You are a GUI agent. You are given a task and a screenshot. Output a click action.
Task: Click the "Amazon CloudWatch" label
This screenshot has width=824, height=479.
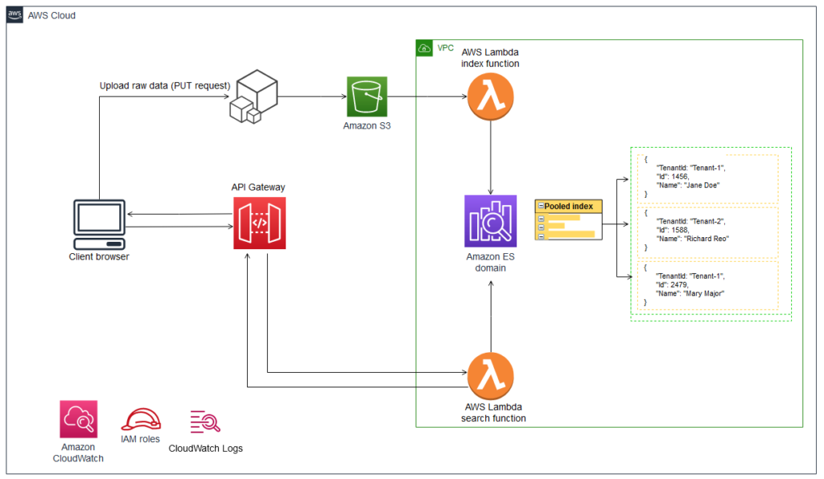pyautogui.click(x=78, y=452)
